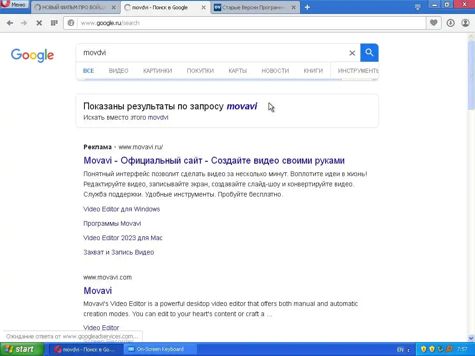Open Movavi - Официальный сайт ad link
The width and height of the screenshot is (475, 356).
coord(214,160)
